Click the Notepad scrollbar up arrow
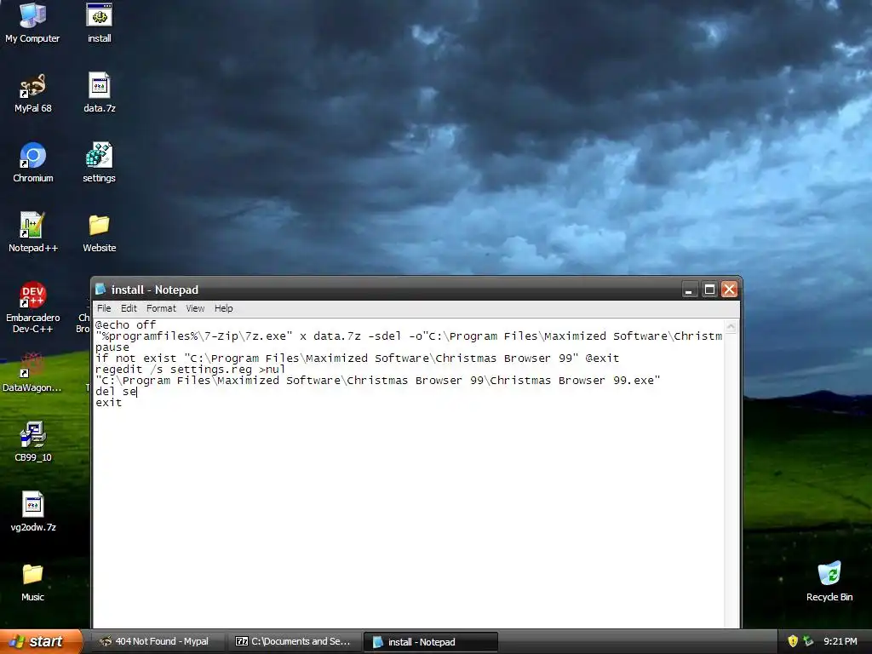 (x=731, y=327)
